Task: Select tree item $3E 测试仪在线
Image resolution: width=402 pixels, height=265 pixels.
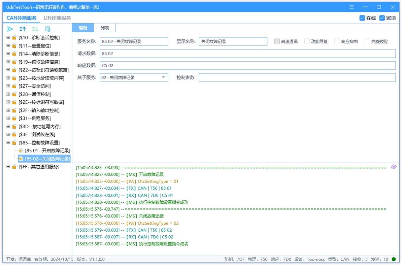Action: (37, 135)
